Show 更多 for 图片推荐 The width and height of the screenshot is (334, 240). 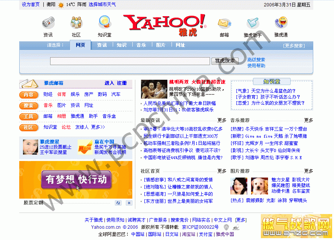click(309, 171)
